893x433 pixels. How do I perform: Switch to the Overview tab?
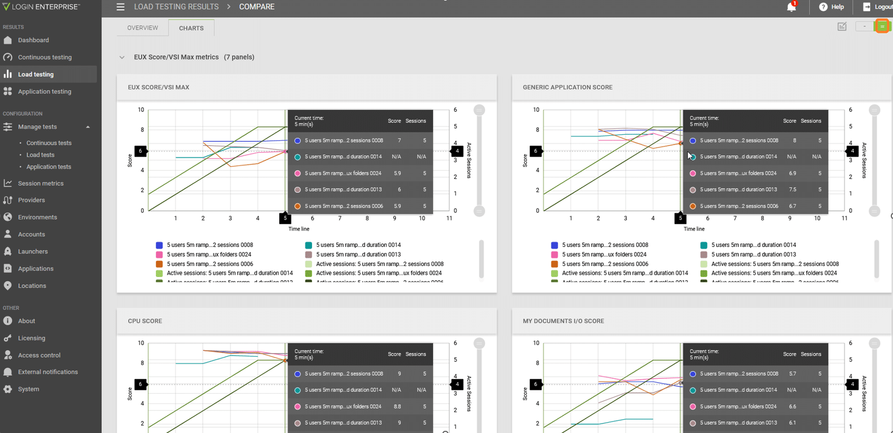(142, 28)
